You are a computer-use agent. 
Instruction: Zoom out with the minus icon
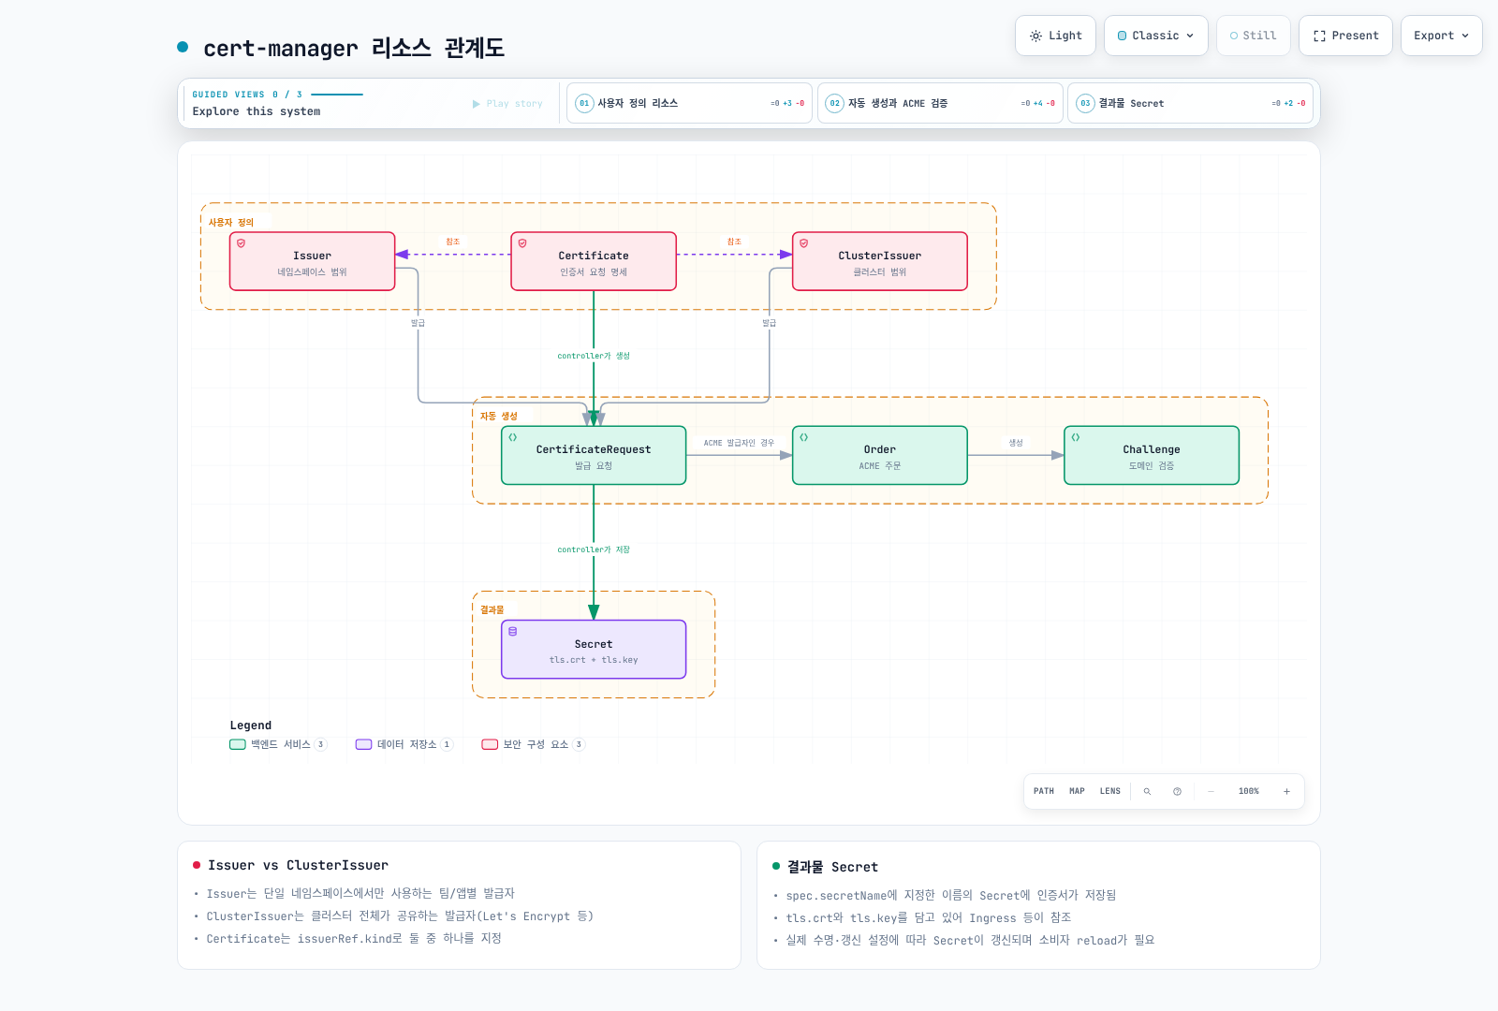click(1211, 792)
